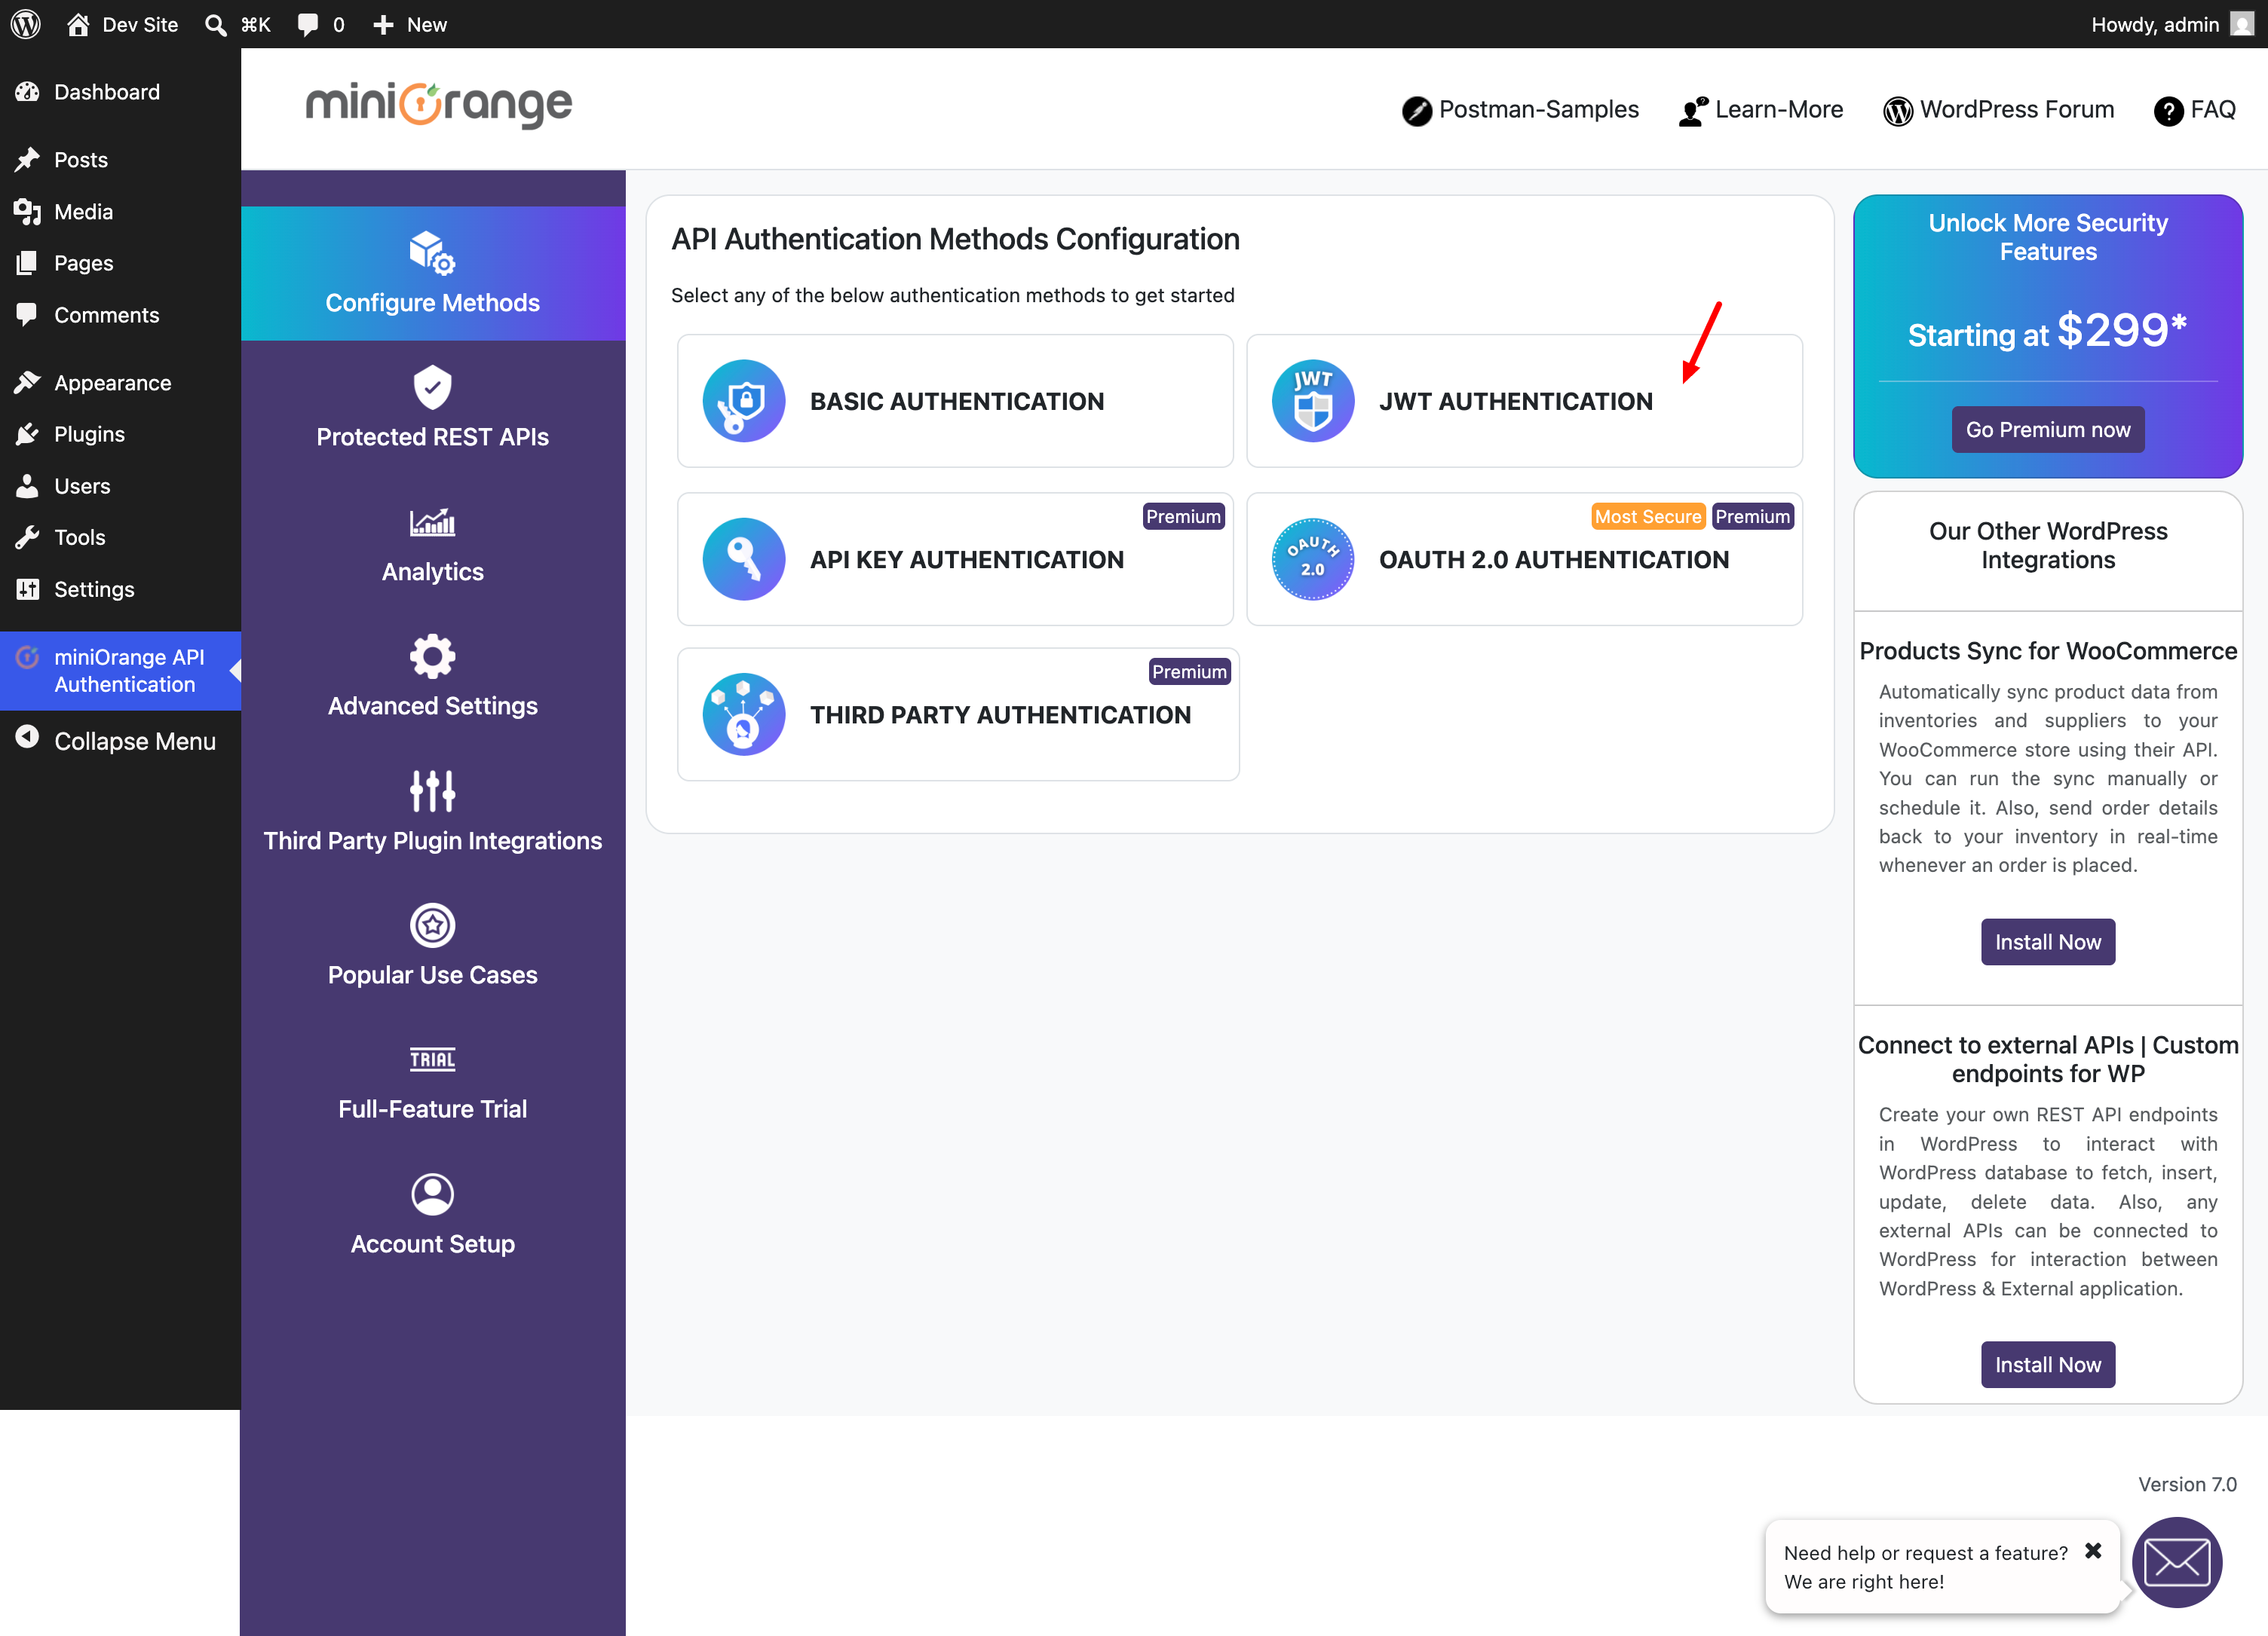Click the FAQ question mark icon
The width and height of the screenshot is (2268, 1636).
pyautogui.click(x=2168, y=111)
